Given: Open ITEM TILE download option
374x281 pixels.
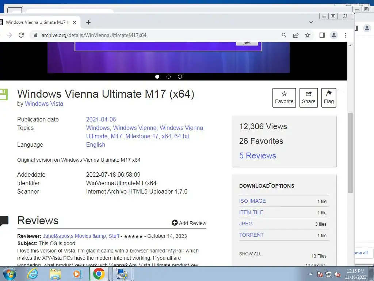Looking at the screenshot, I should click(251, 212).
